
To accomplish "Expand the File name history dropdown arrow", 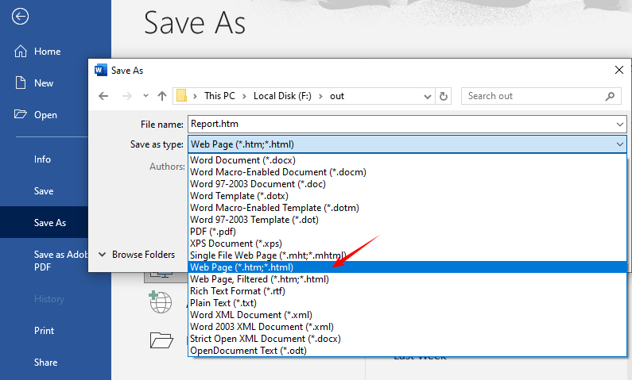I will point(619,124).
